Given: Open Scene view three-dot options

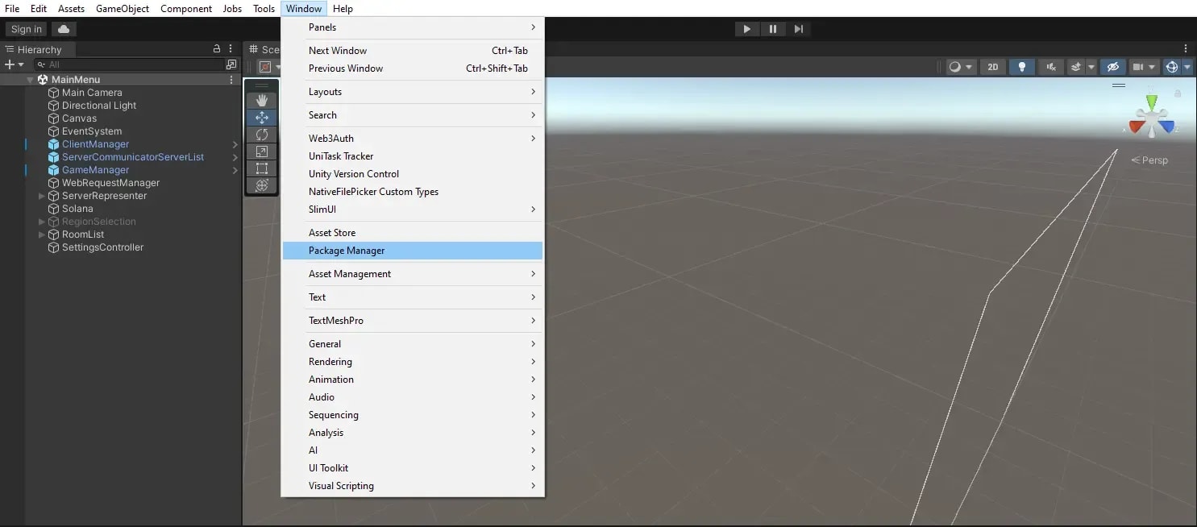Looking at the screenshot, I should tap(1186, 49).
